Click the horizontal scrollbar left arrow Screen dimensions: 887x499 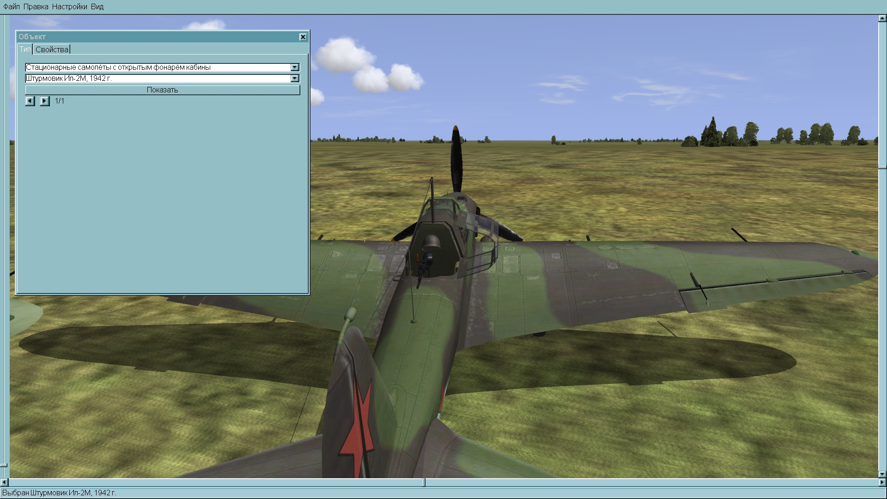tap(4, 482)
